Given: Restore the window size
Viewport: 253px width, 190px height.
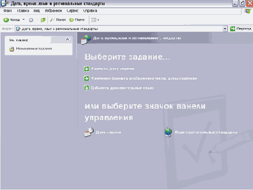Looking at the screenshot, I should click(242, 3).
